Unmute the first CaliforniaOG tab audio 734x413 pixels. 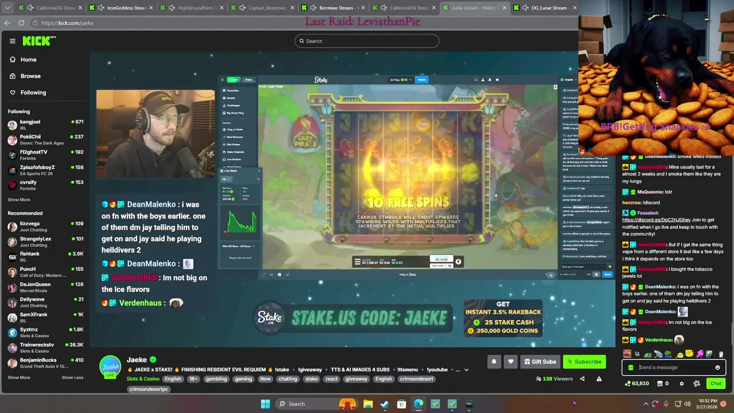tap(30, 8)
